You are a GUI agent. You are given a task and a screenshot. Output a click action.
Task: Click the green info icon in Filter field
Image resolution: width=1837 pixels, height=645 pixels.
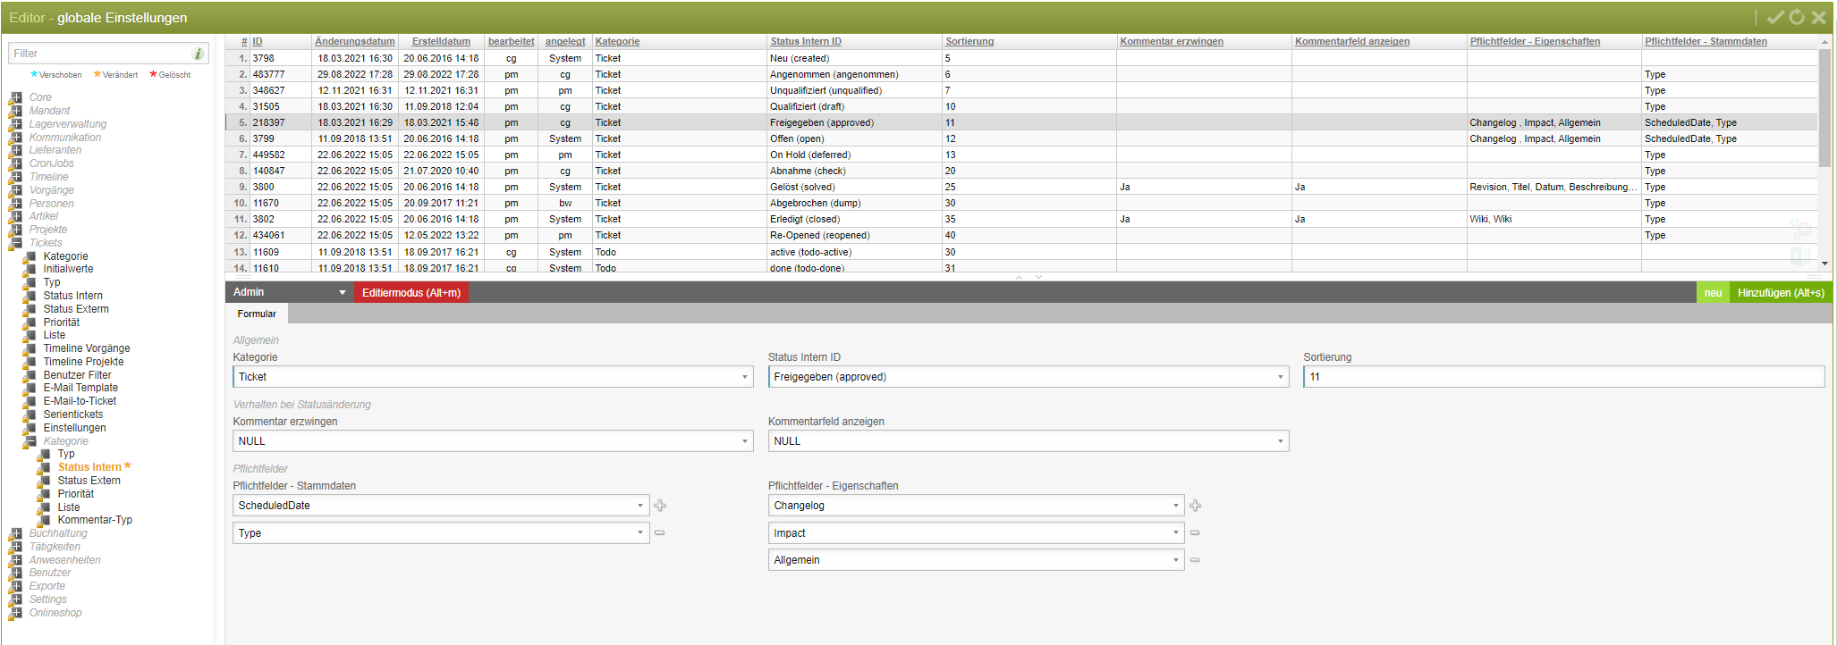point(198,54)
